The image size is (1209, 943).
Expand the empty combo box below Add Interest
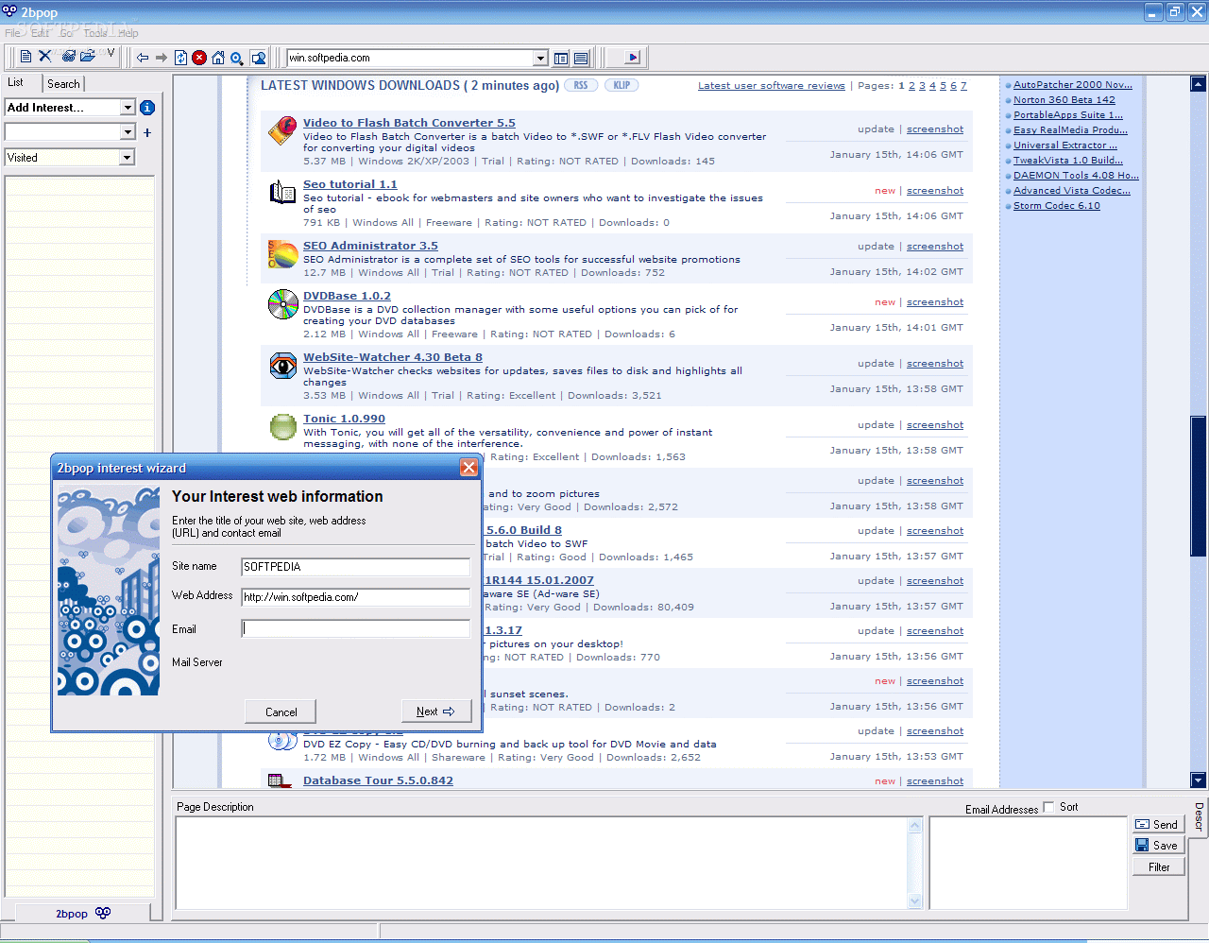pyautogui.click(x=128, y=132)
